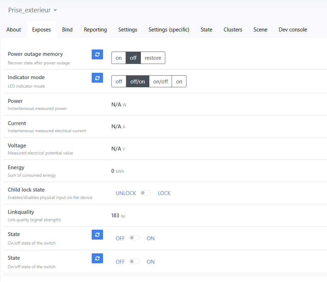Toggle the bottom State on/off switch
Viewport: 327px width, 282px height.
pos(134,262)
